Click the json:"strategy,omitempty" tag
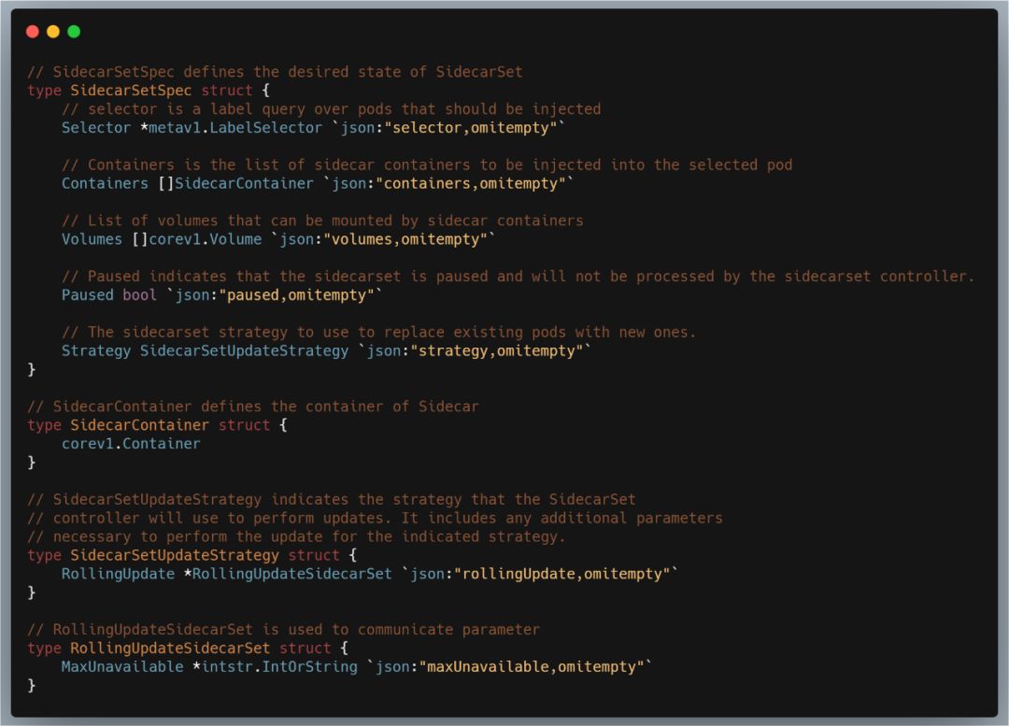The width and height of the screenshot is (1009, 726). point(475,352)
